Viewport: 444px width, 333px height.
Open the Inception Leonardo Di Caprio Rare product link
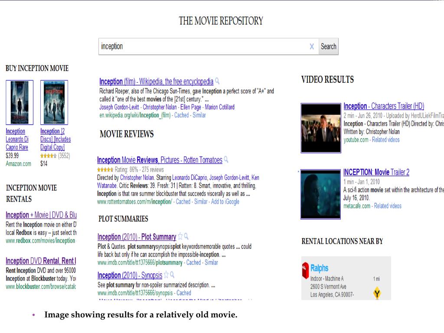(x=17, y=139)
